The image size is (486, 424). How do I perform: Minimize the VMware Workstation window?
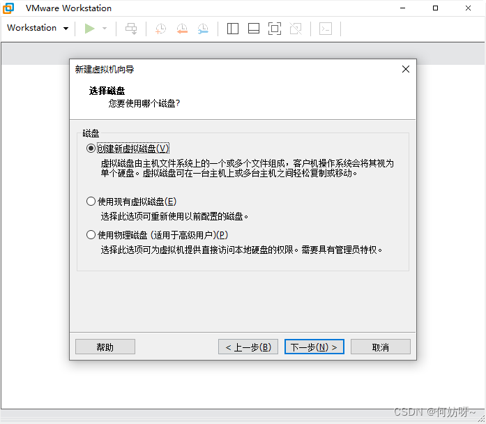[x=402, y=8]
